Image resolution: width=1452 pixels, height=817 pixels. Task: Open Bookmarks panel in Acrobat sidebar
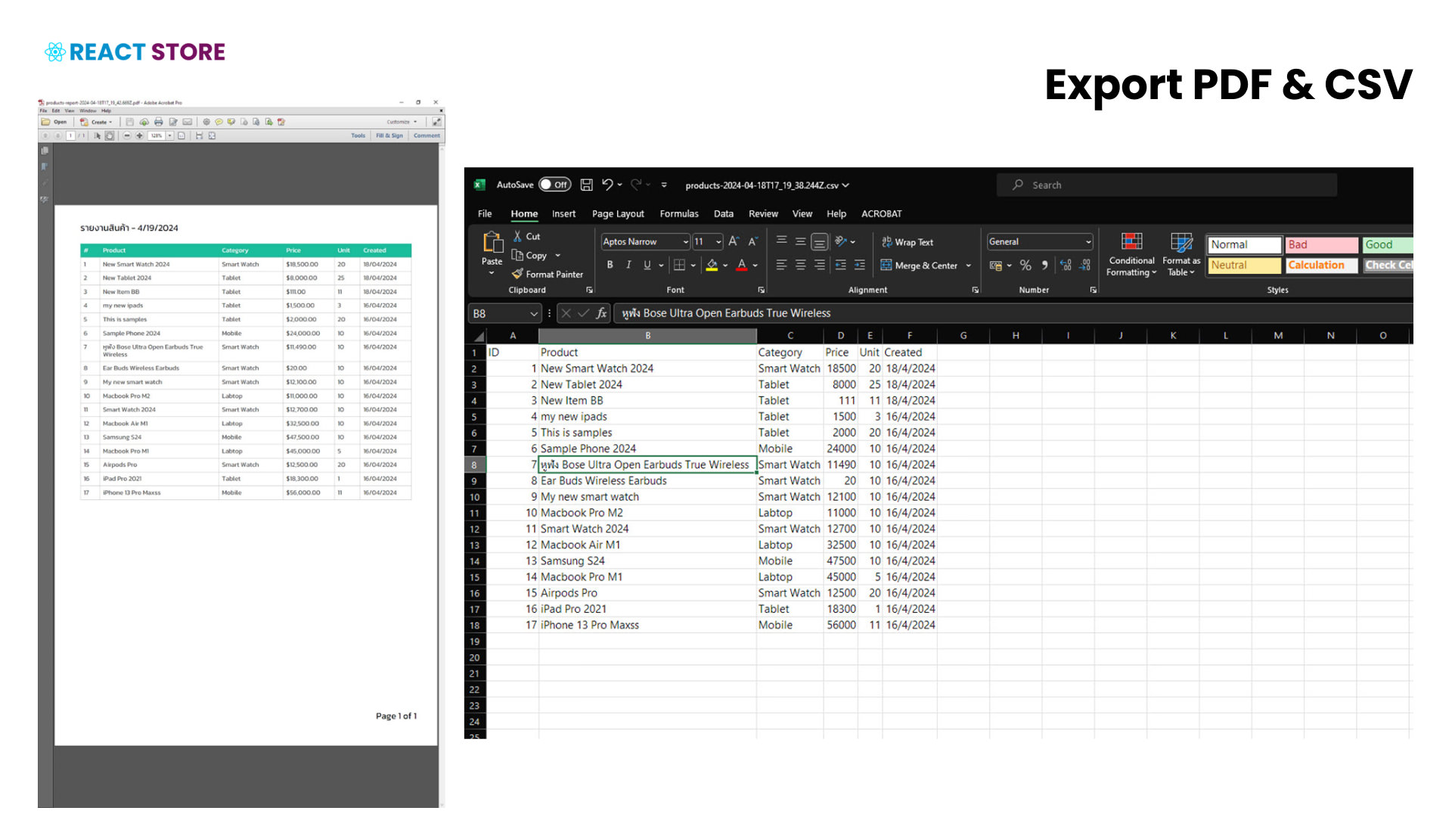point(45,166)
